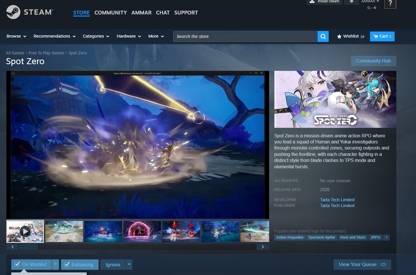The height and width of the screenshot is (275, 416).
Task: Click the thumbnail strip left arrow
Action: (x=12, y=247)
